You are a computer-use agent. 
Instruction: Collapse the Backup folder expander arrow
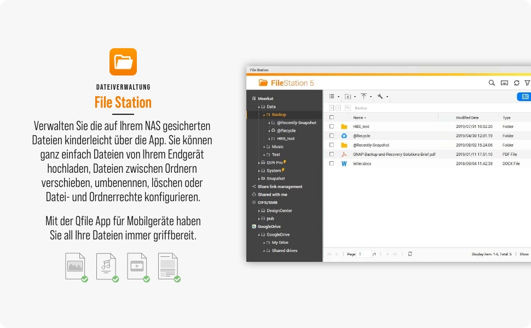[264, 115]
